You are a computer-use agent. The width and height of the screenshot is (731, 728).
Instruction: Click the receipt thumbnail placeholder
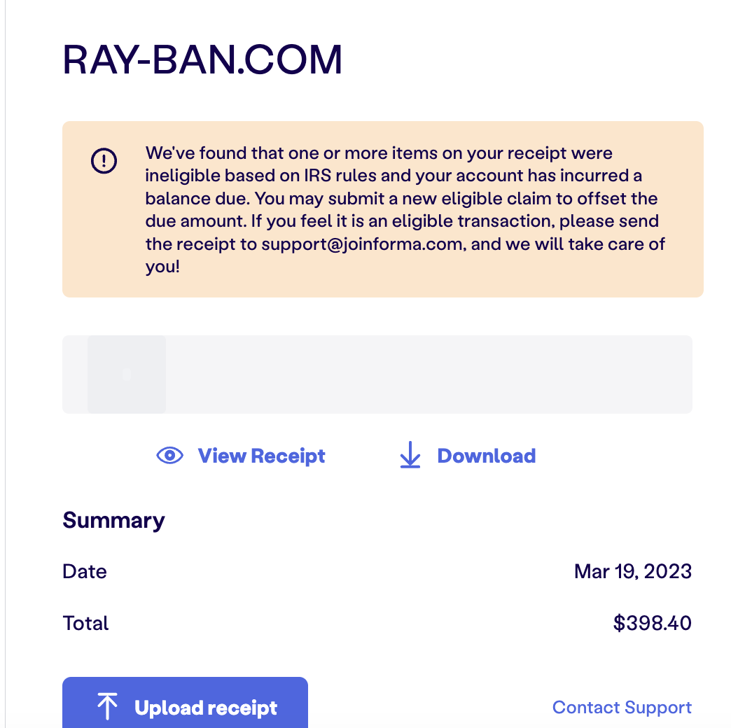pos(127,374)
